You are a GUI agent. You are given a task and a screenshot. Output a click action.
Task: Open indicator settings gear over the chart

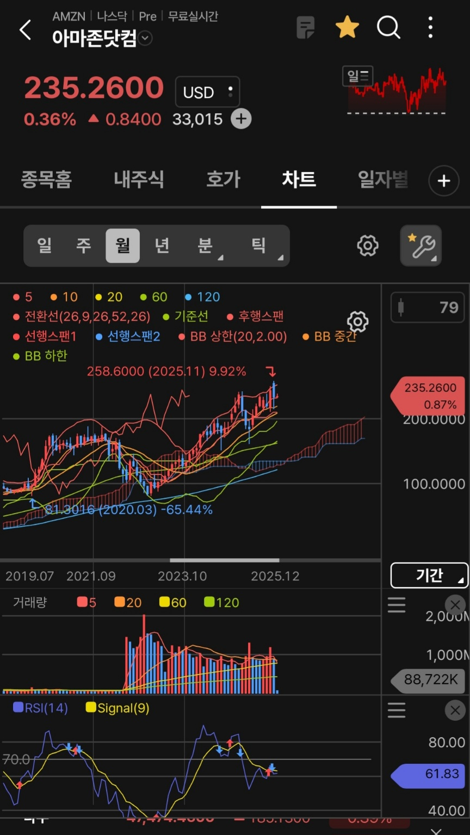pos(357,322)
